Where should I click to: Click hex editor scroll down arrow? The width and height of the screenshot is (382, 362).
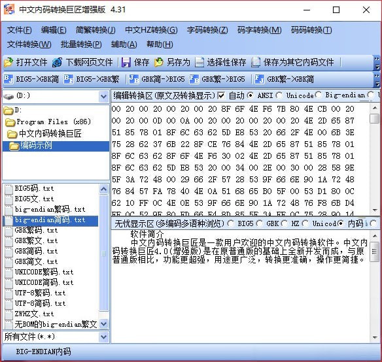[x=375, y=210]
